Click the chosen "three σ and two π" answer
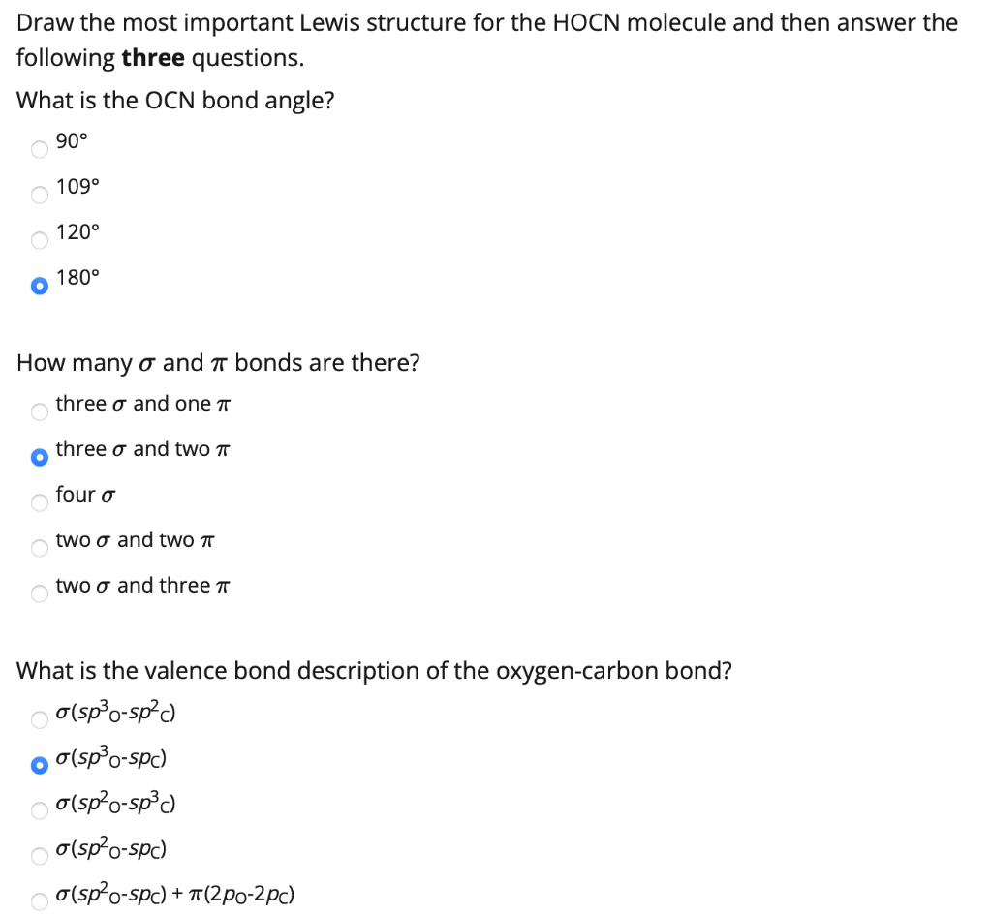Screen dimensions: 992x915 [39, 456]
